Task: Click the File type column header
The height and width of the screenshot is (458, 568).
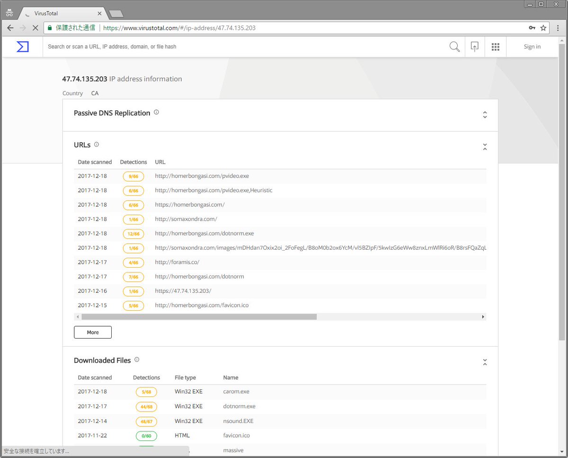Action: tap(185, 377)
